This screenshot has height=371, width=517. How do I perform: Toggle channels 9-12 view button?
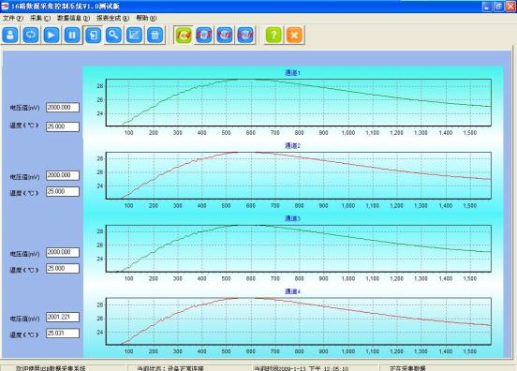225,35
